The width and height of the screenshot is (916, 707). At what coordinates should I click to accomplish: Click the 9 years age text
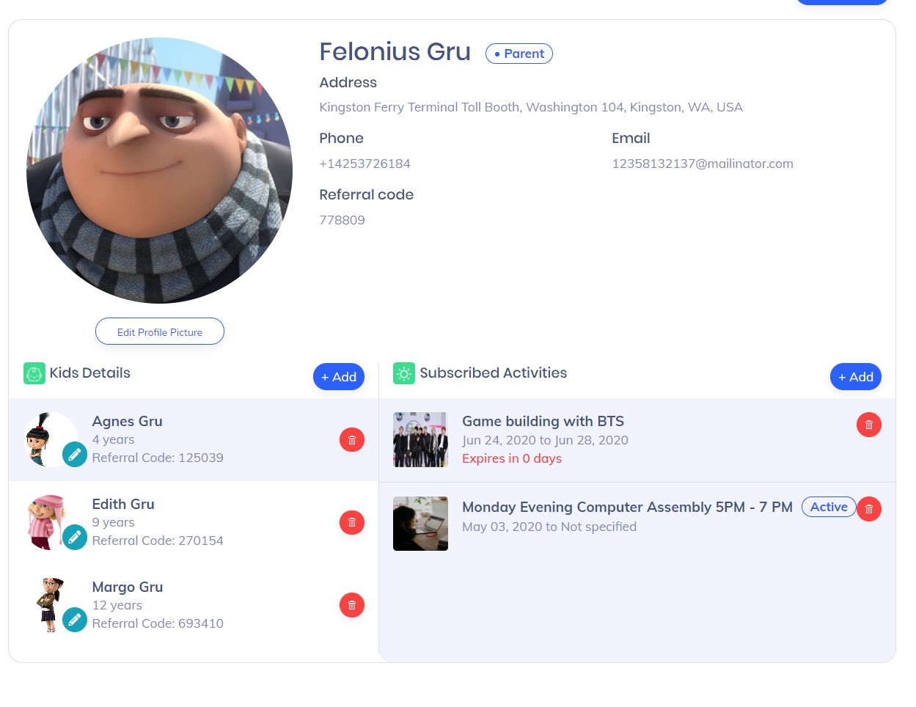pos(114,523)
